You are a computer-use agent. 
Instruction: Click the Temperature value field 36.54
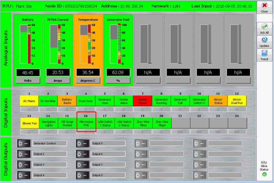tap(87, 72)
